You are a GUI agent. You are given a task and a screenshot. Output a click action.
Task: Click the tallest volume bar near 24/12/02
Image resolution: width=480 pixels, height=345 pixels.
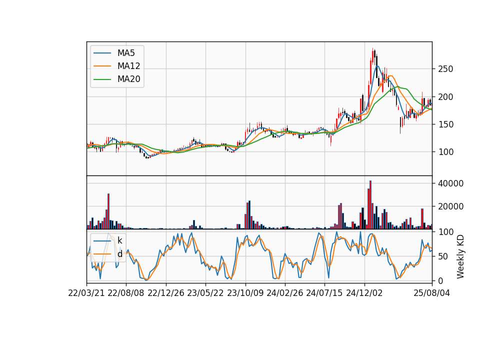(x=370, y=205)
